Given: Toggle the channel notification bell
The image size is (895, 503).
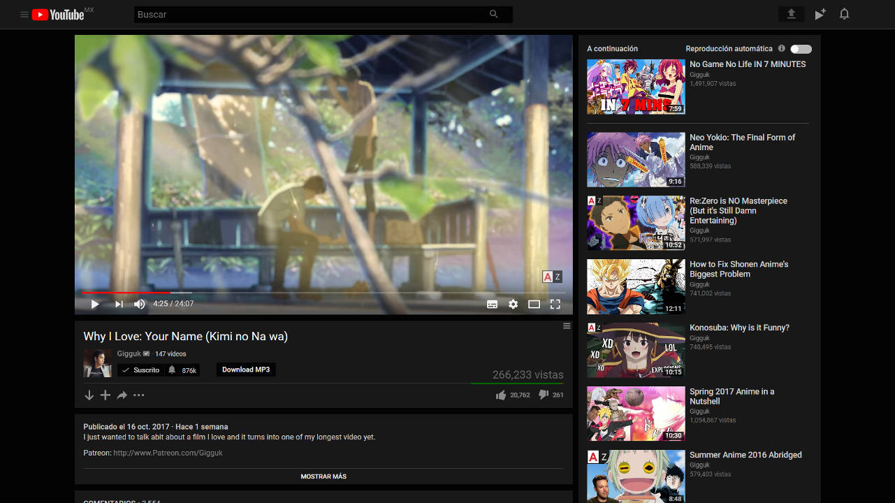Looking at the screenshot, I should [x=172, y=370].
